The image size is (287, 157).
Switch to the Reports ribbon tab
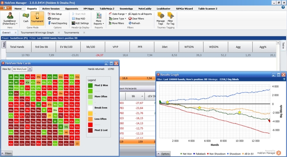32,9
